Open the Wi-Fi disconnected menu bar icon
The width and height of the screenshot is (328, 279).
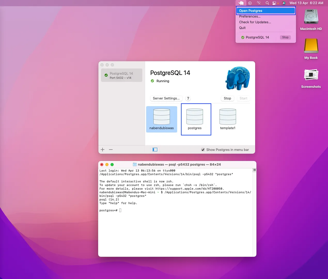[259, 3]
